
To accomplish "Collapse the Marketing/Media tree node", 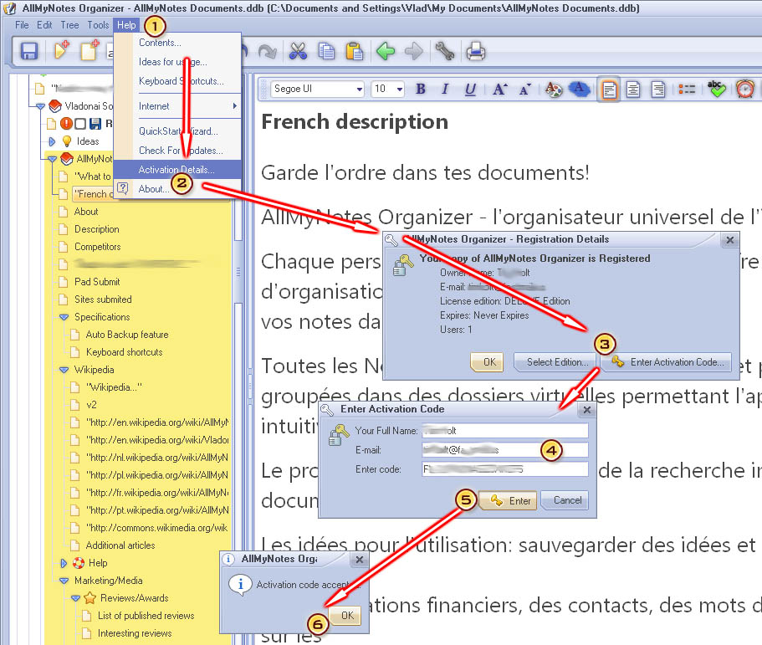I will click(64, 581).
